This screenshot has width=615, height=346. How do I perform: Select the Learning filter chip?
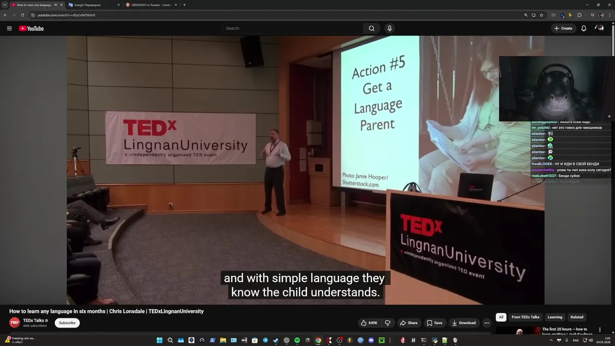555,317
